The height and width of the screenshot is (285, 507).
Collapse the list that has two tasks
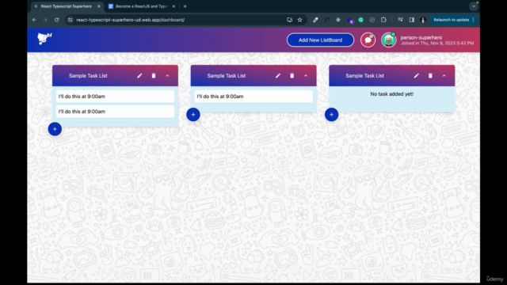(x=167, y=76)
